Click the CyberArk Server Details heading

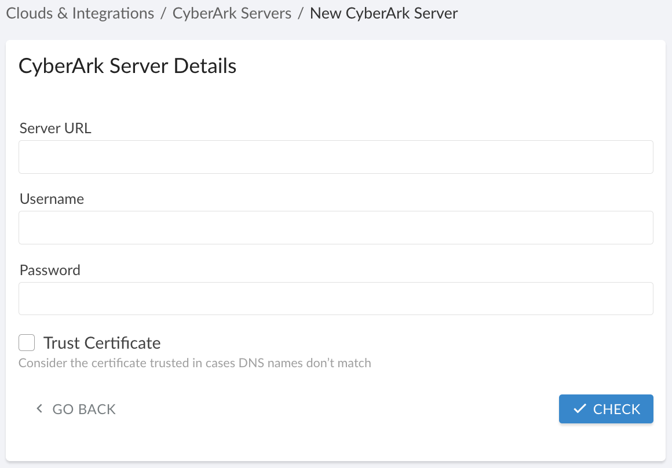(127, 65)
